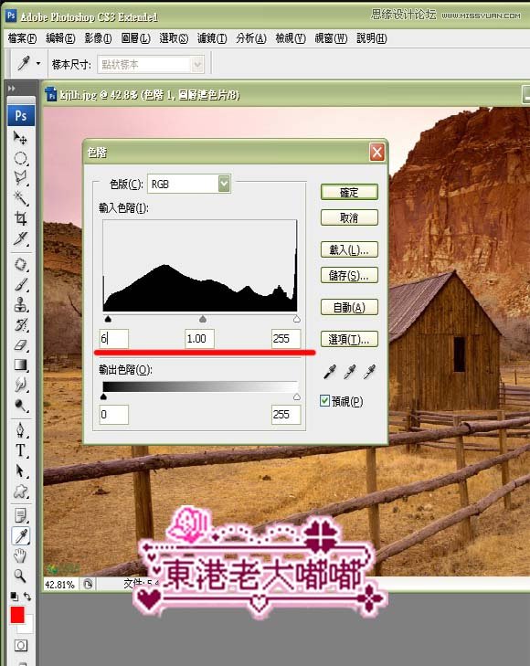This screenshot has width=530, height=666.
Task: Toggle the 預視 preview checkbox
Action: (x=325, y=401)
